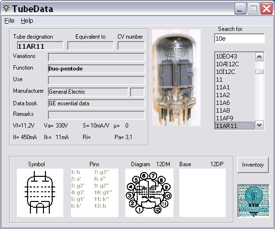Screen dimensions: 275x229
Task: Click the Search for input field
Action: coord(239,38)
